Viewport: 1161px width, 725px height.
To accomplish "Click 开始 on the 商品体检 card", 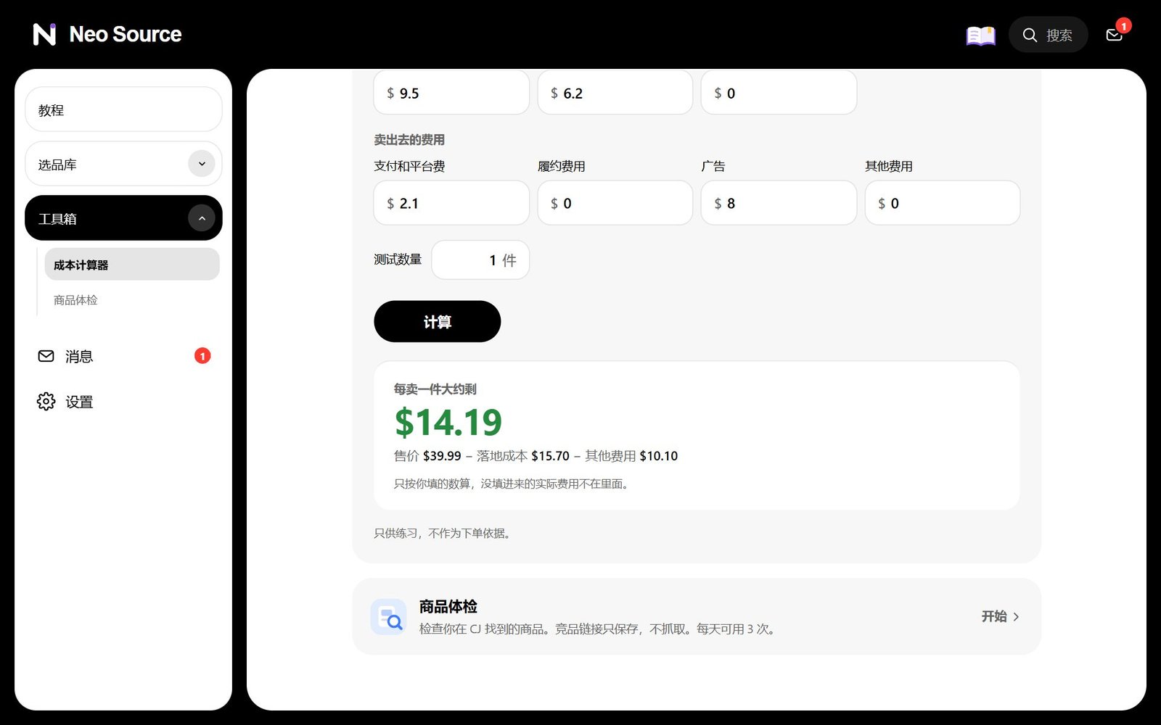I will 1001,617.
